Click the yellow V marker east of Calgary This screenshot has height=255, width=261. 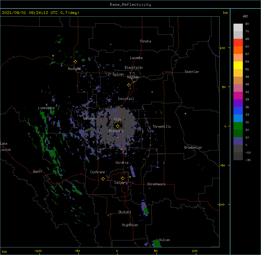click(x=130, y=177)
